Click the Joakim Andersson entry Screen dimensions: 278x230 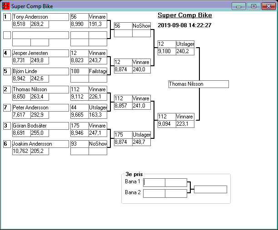40,144
